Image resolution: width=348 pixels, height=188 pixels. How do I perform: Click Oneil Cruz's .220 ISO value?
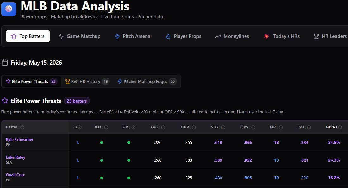tap(304, 178)
